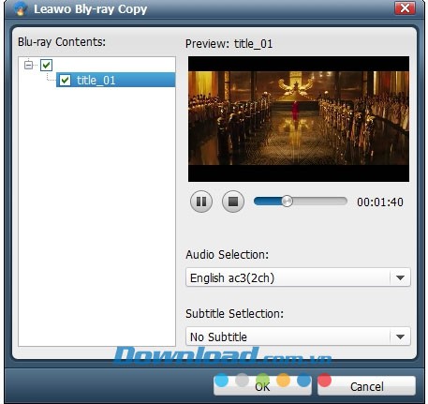Close the Leawo Blu-ray Copy window
This screenshot has width=428, height=404.
tap(405, 8)
